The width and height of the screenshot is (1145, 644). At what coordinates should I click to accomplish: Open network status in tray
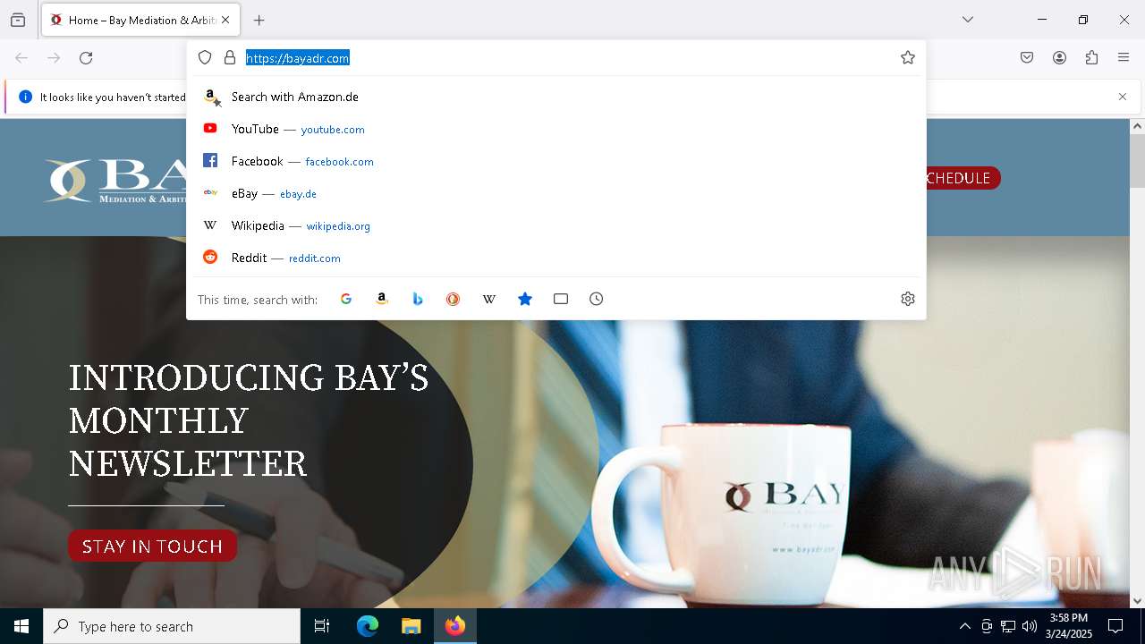[1008, 626]
